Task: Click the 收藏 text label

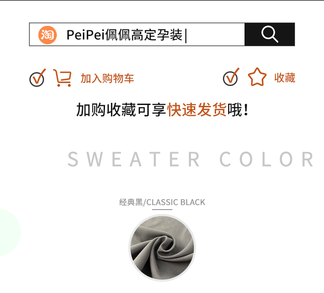Action: click(285, 78)
